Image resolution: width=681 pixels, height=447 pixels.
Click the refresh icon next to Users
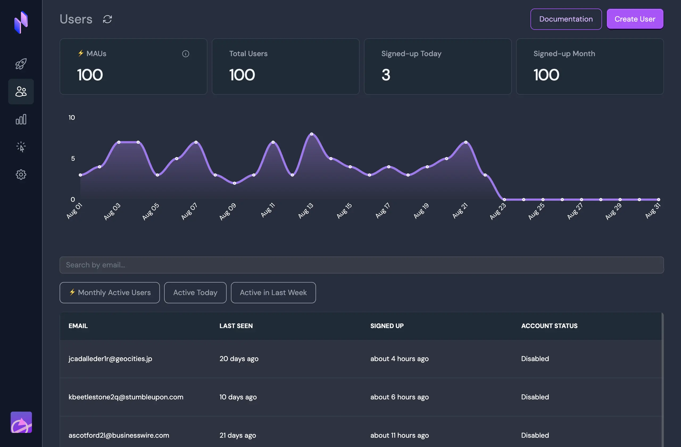107,19
